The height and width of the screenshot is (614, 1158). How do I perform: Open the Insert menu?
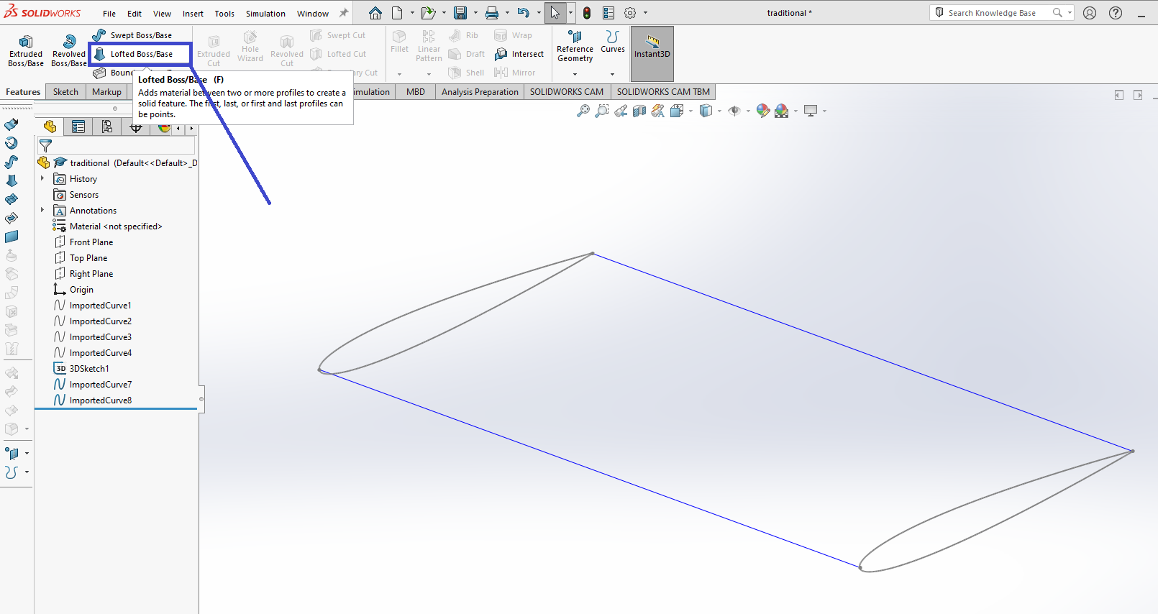[193, 14]
